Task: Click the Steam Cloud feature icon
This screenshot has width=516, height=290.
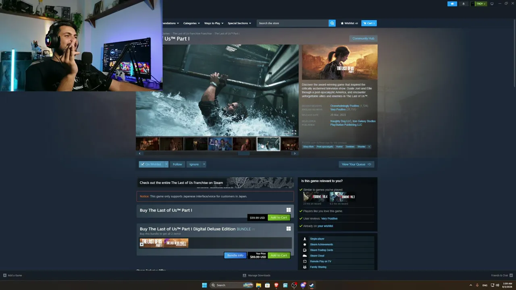Action: 305,256
